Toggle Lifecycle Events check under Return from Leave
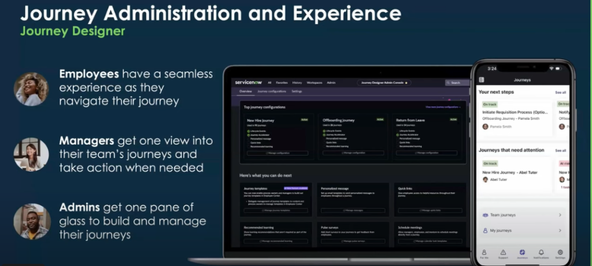Viewport: 592px width, 266px height. 398,131
